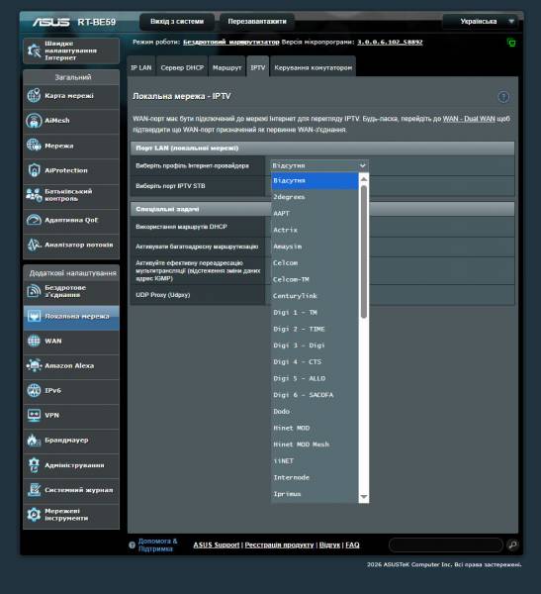Open Бездротове з'єднання wireless icon
Viewport: 541px width, 594px height.
pos(34,291)
